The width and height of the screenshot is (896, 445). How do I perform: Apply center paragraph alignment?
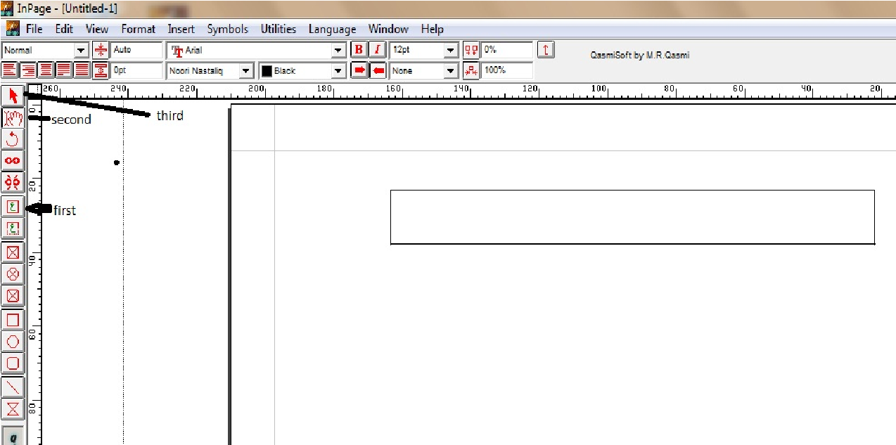pyautogui.click(x=46, y=70)
